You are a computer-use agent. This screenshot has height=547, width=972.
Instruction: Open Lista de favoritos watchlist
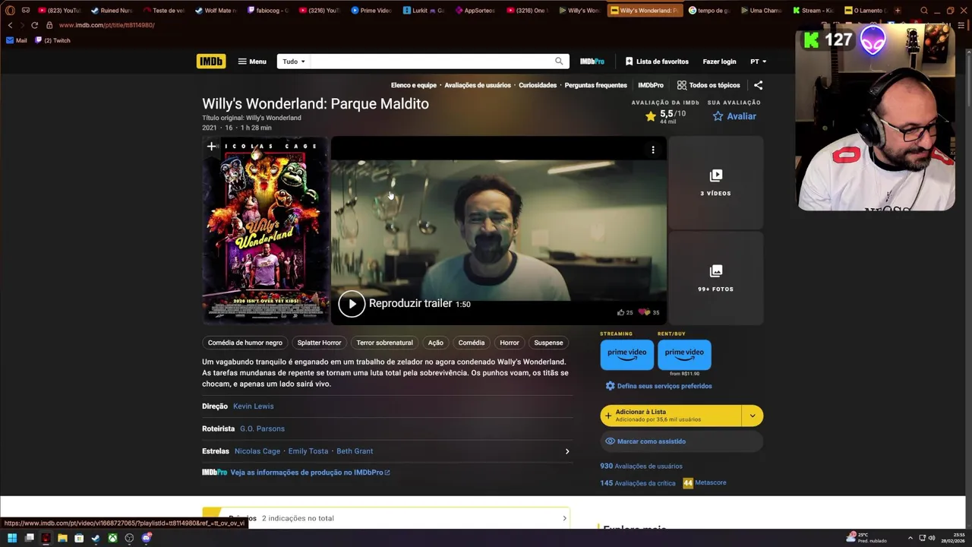tap(657, 62)
